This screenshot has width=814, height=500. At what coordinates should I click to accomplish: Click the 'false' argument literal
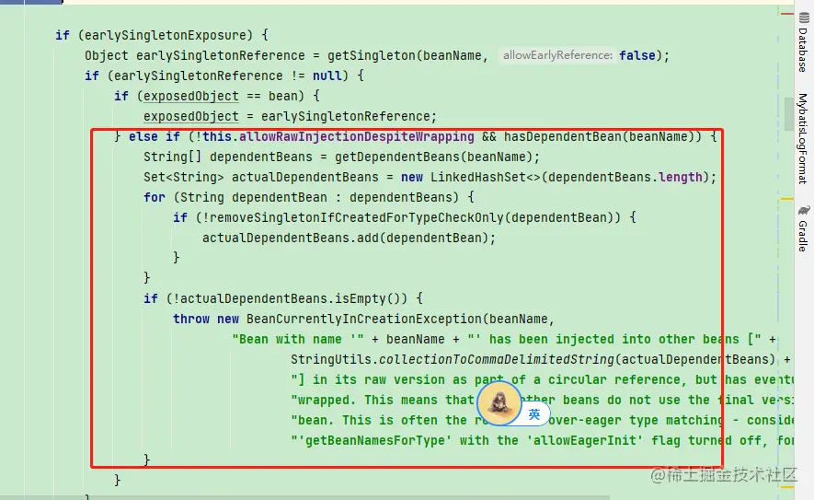point(637,55)
